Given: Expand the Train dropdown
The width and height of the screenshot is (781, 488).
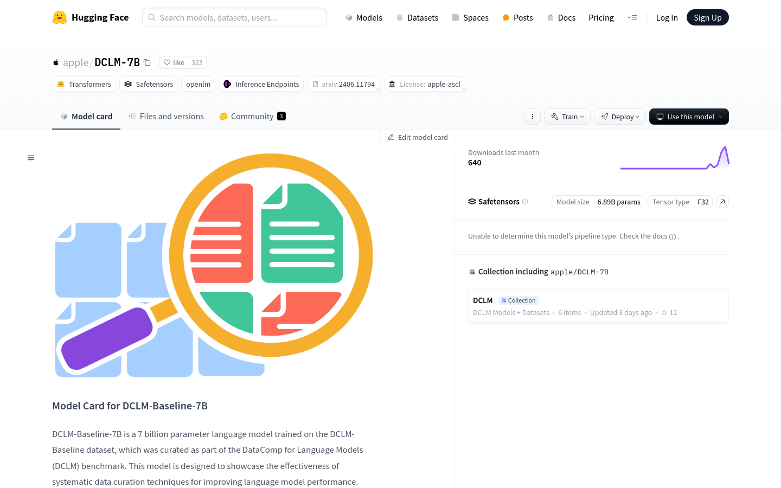Looking at the screenshot, I should (x=567, y=117).
